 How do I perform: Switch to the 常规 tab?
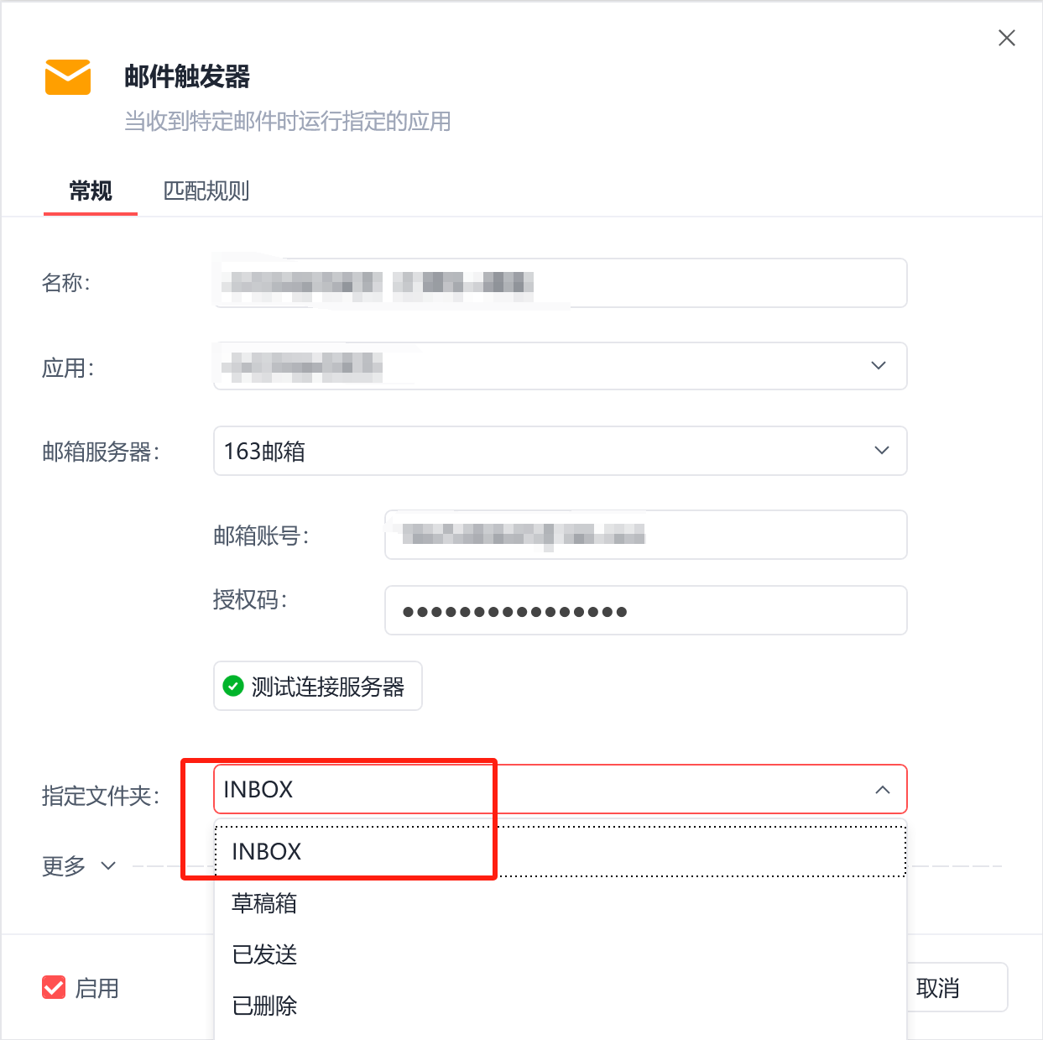coord(91,191)
